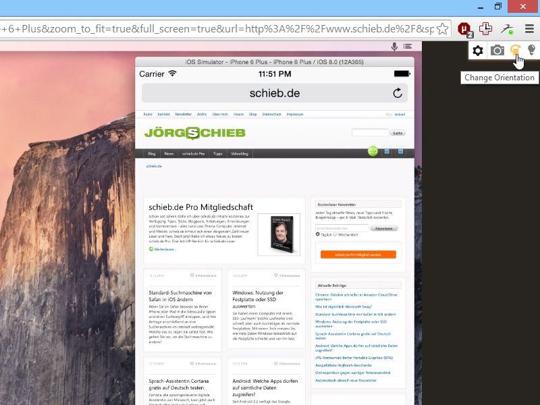Open the Blog tab in the dark nav bar
The height and width of the screenshot is (405, 540).
coord(151,154)
